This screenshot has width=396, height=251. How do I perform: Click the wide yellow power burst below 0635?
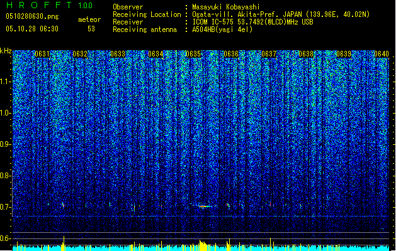[x=203, y=245]
